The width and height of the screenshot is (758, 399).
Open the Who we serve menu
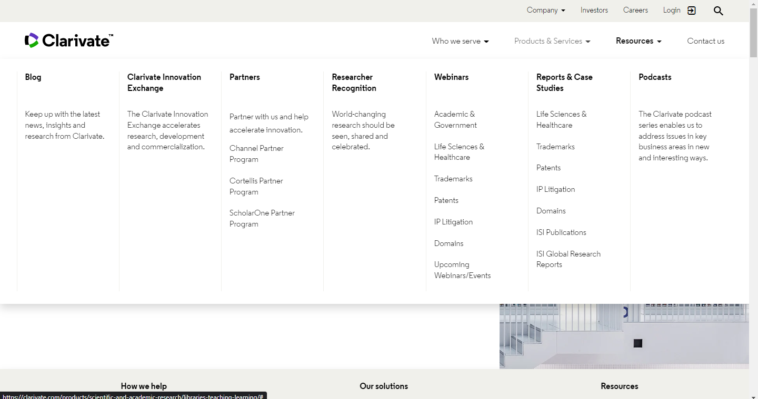(460, 41)
